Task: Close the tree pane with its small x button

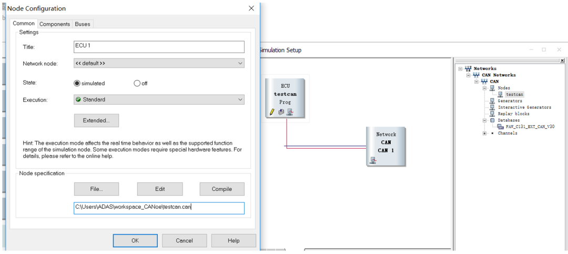Action: (562, 60)
